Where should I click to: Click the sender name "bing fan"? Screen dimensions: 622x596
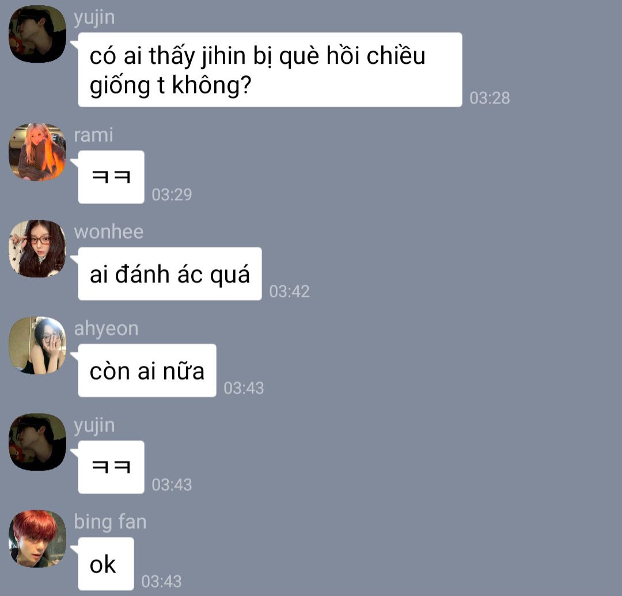click(110, 521)
